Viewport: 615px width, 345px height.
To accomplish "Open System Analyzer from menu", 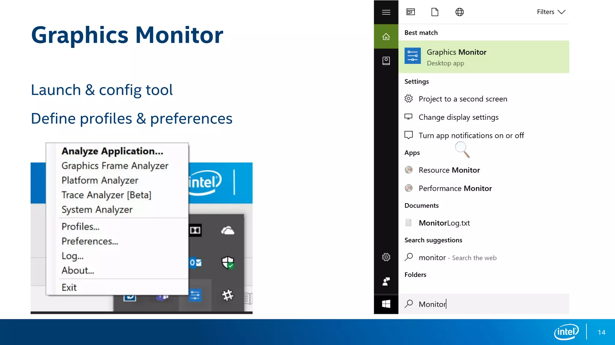I will tap(97, 210).
